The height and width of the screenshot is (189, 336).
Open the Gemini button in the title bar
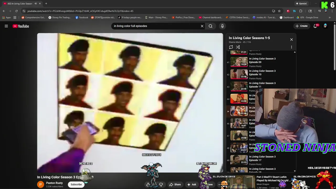click(x=301, y=4)
